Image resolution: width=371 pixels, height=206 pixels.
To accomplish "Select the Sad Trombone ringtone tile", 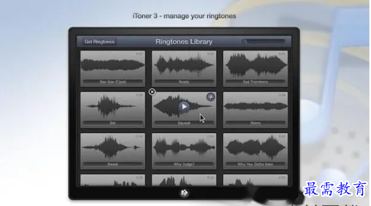I will pos(255,69).
